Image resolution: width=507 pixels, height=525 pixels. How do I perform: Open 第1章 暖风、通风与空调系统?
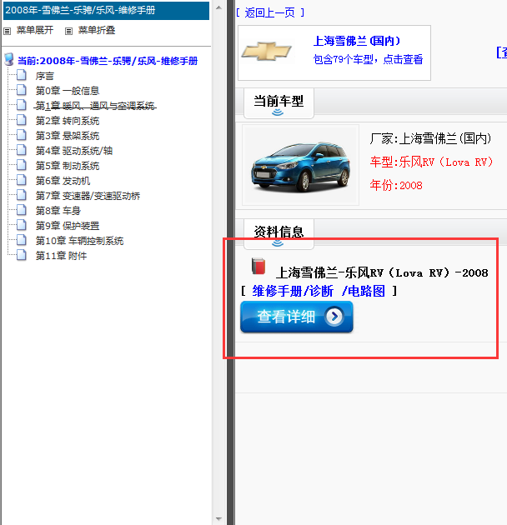[x=95, y=106]
